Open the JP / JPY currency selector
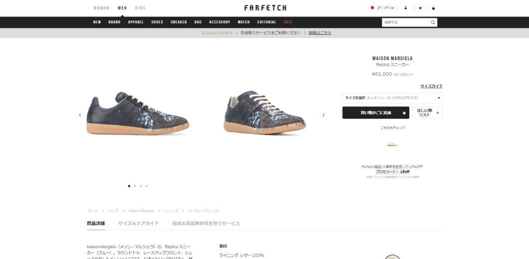Image resolution: width=529 pixels, height=259 pixels. pyautogui.click(x=385, y=8)
